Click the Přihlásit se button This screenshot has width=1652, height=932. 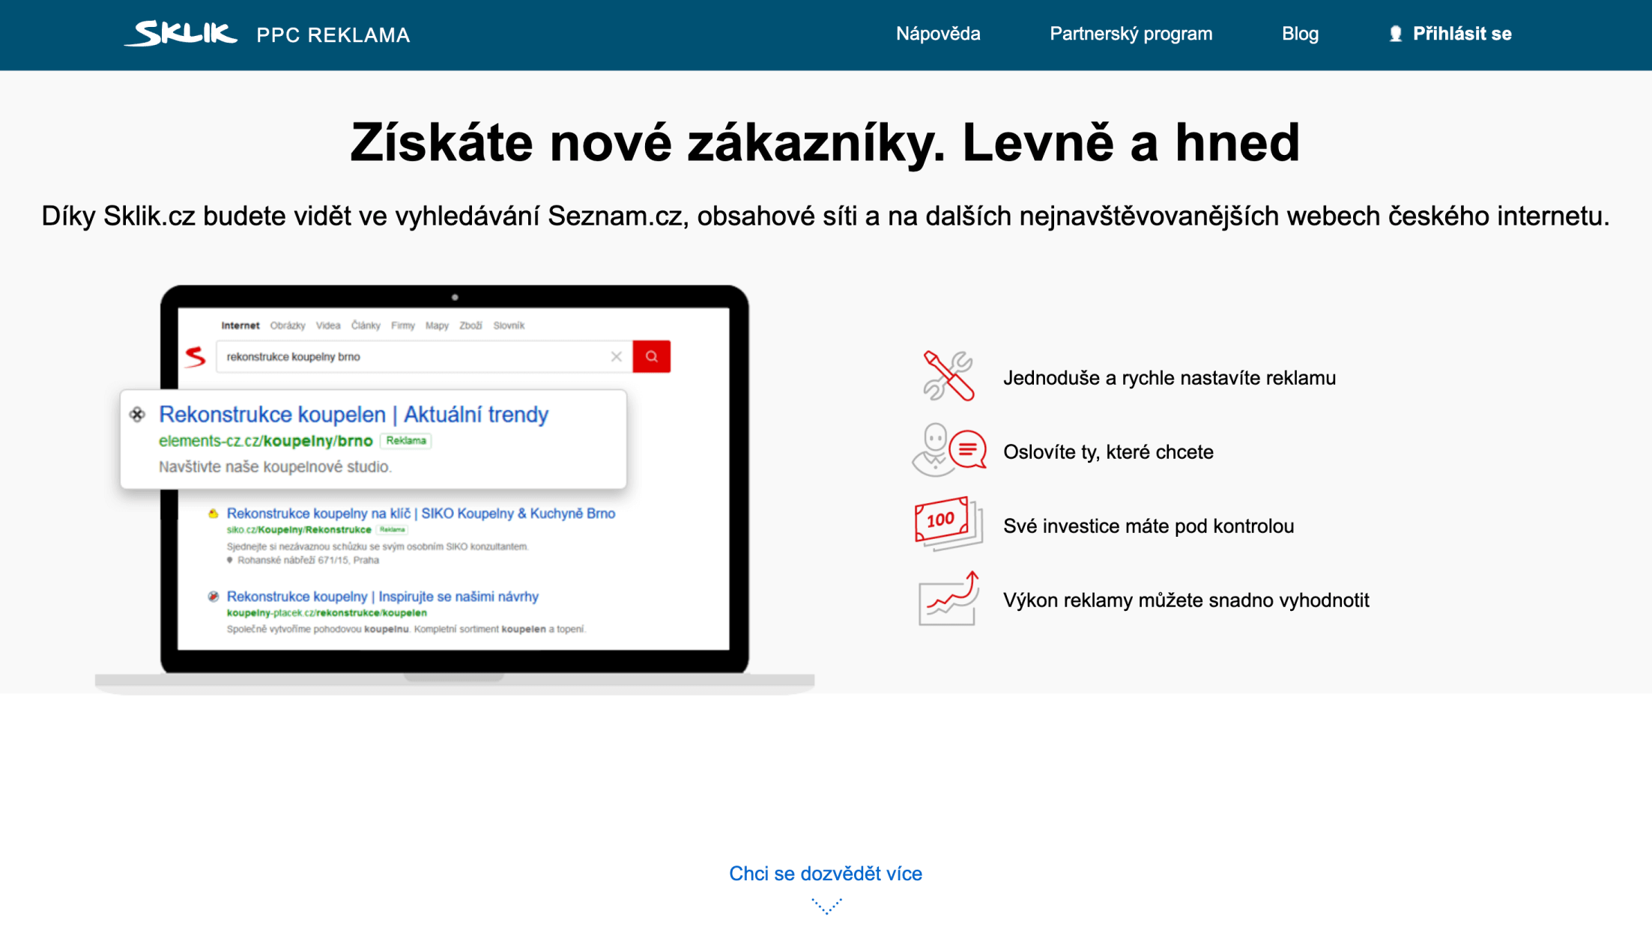point(1462,33)
